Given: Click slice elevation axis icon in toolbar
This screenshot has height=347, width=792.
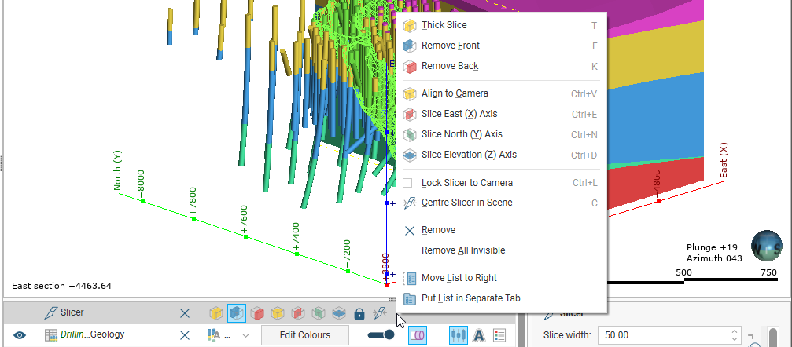Looking at the screenshot, I should pyautogui.click(x=338, y=313).
